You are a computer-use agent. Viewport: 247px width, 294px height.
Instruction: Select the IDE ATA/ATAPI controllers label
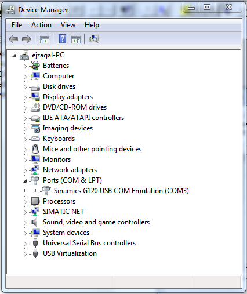pyautogui.click(x=83, y=118)
